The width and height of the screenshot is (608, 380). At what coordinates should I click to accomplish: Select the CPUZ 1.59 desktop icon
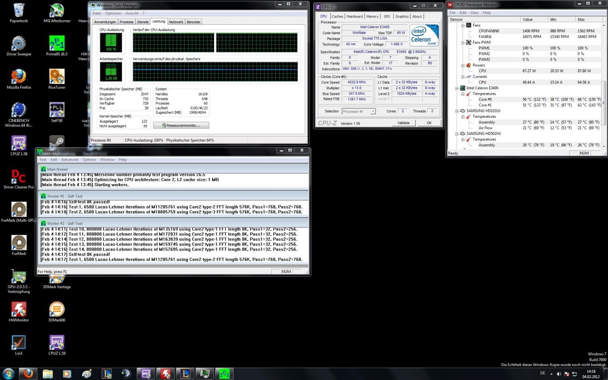pyautogui.click(x=57, y=345)
